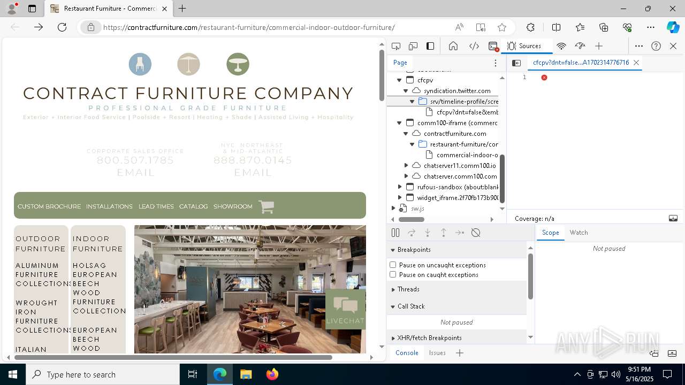Collapse the cfcpv frame node

click(399, 80)
